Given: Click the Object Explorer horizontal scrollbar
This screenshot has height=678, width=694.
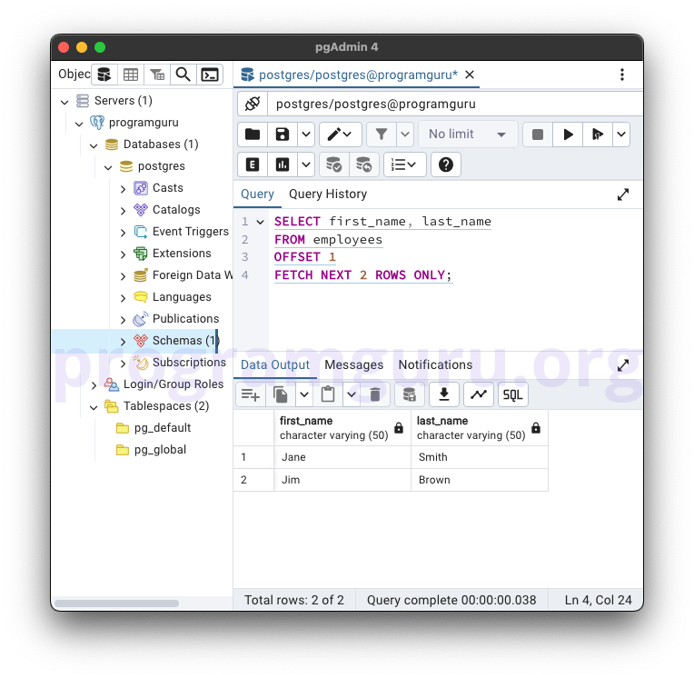Looking at the screenshot, I should pyautogui.click(x=117, y=603).
